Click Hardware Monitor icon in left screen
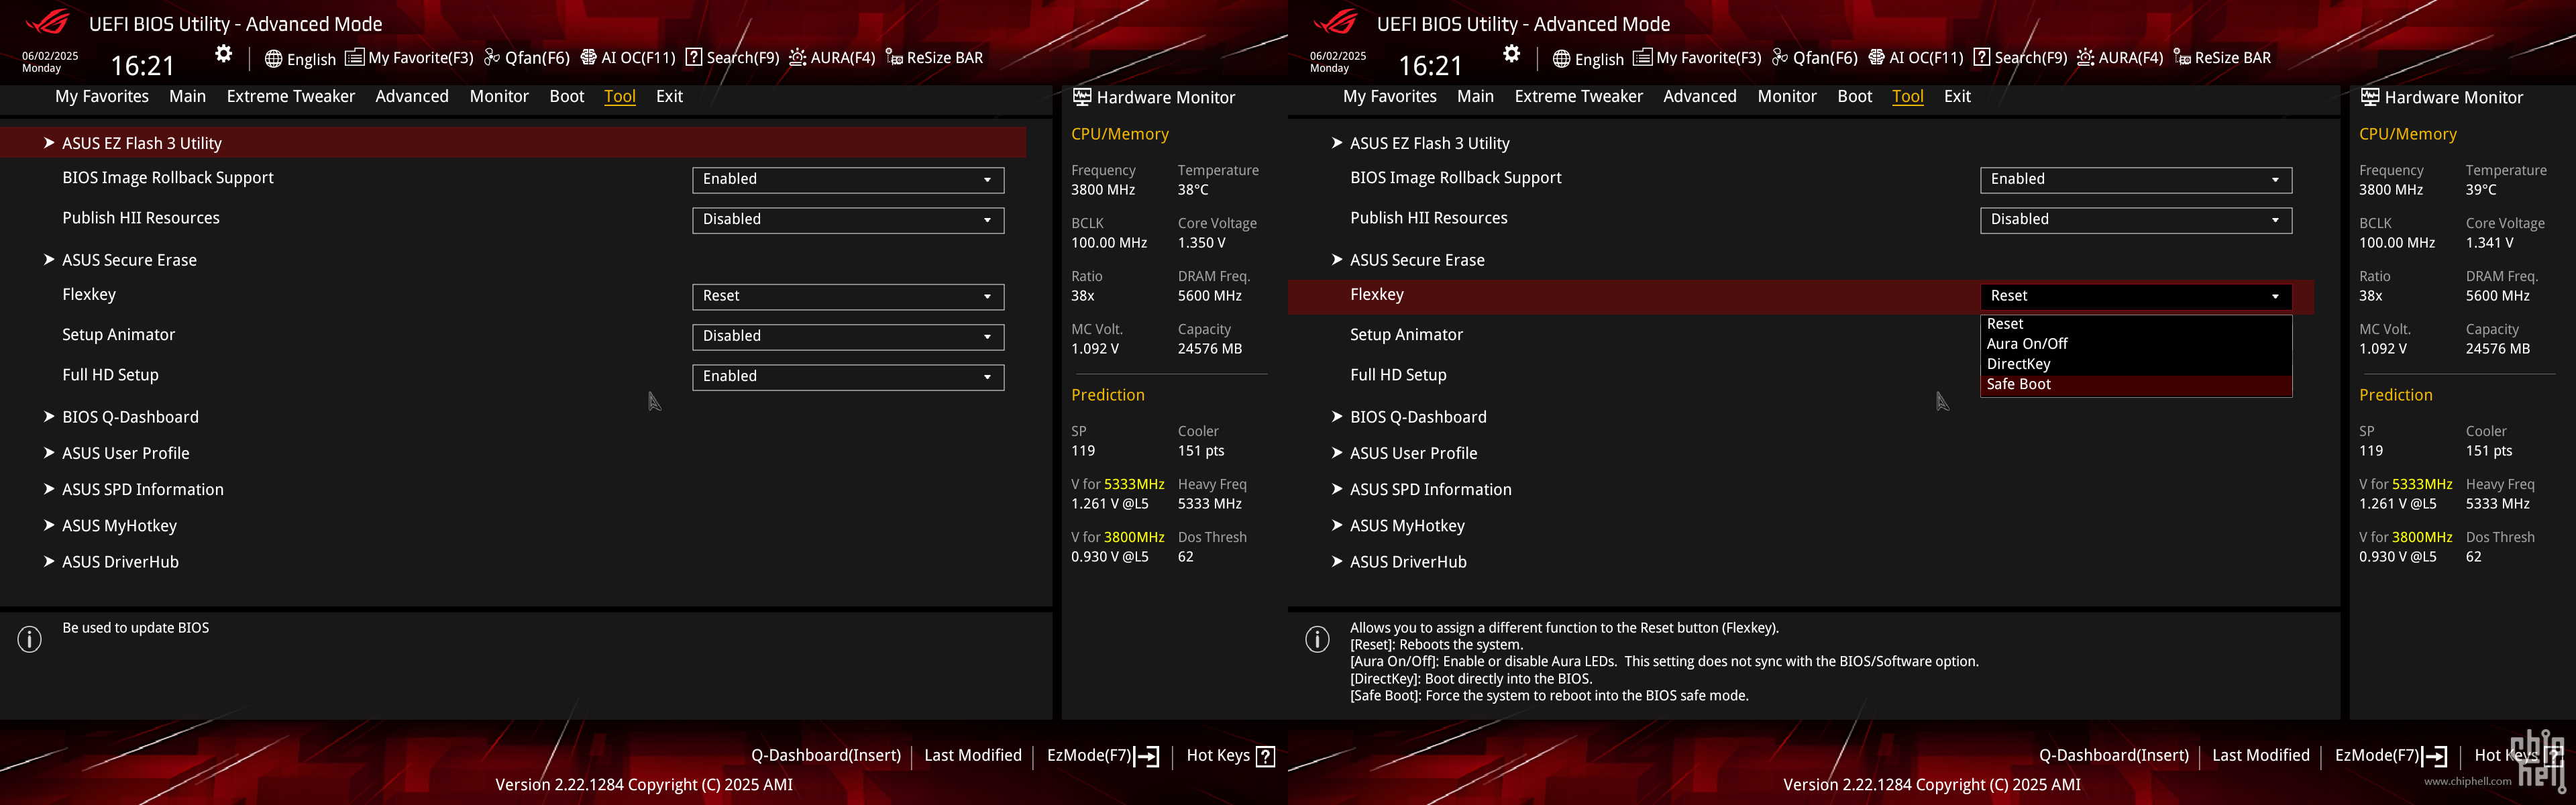This screenshot has width=2576, height=805. coord(1082,97)
